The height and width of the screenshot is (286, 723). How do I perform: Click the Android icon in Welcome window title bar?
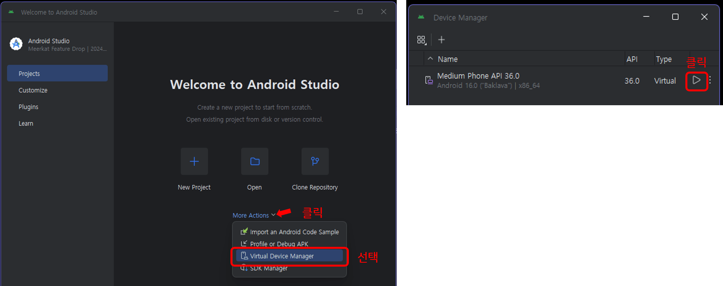(x=11, y=12)
